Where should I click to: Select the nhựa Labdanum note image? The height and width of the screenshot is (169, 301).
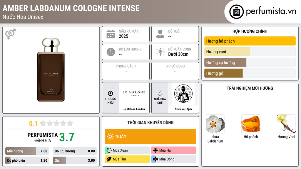(215, 124)
